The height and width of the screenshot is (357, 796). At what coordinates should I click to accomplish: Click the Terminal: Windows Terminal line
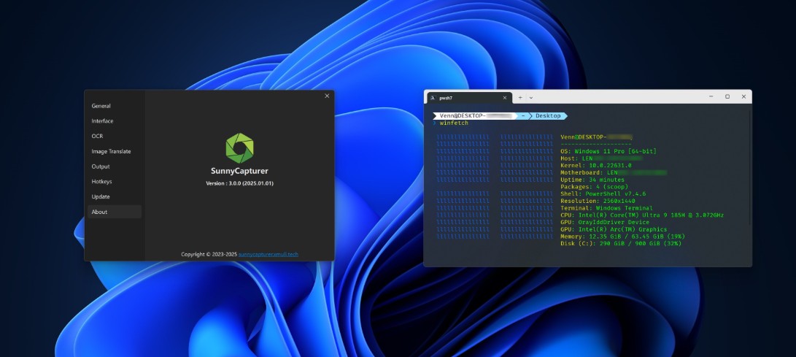pyautogui.click(x=606, y=208)
